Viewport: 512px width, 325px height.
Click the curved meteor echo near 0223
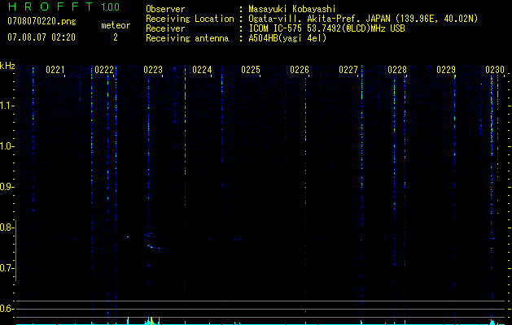point(152,241)
